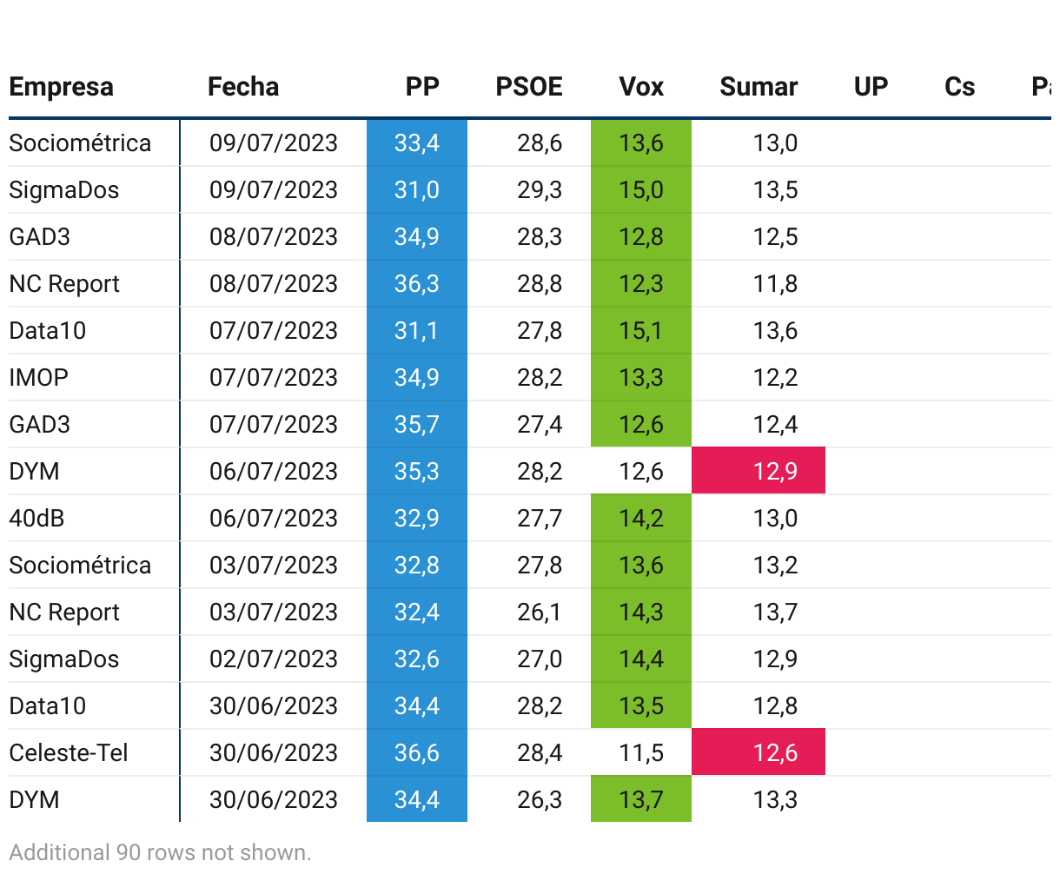Select the blue 36,3 PP cell
The image size is (1060, 874).
(417, 283)
